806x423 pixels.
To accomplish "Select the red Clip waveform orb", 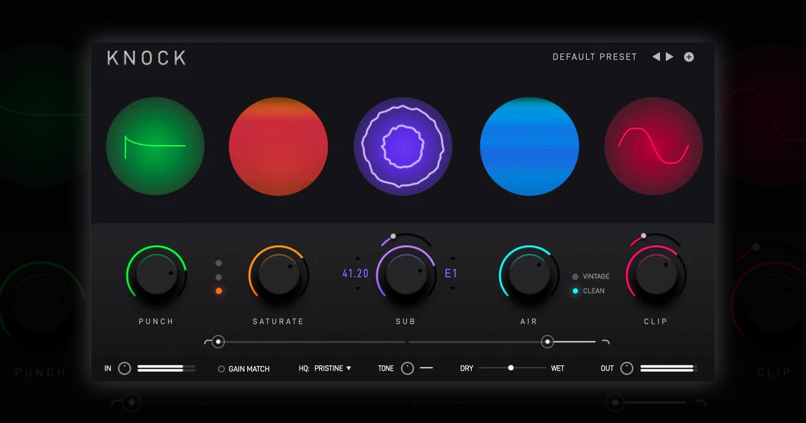I will (653, 146).
